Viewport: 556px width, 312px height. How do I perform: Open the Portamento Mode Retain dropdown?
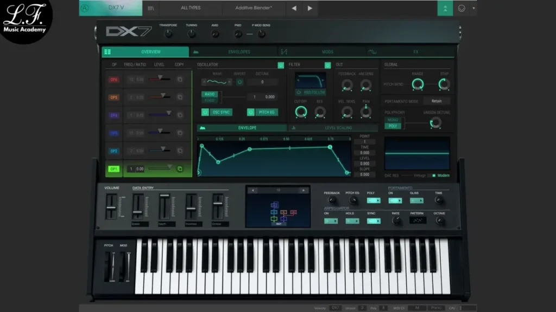click(436, 101)
